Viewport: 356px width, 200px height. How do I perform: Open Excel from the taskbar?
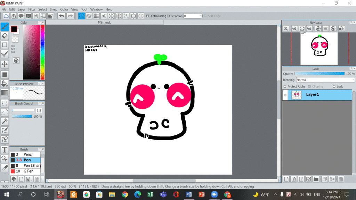coord(150,194)
